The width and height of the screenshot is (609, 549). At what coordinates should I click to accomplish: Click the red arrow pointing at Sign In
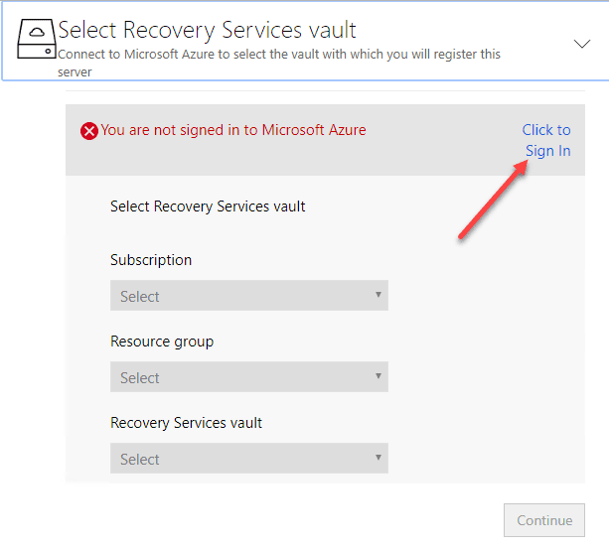click(492, 201)
